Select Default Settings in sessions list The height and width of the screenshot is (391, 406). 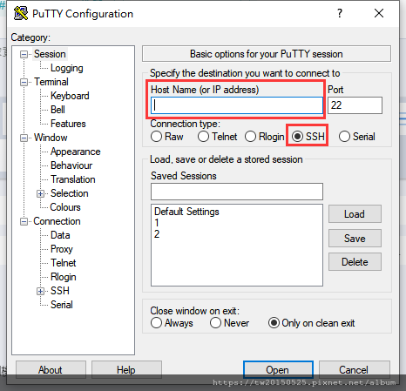186,212
